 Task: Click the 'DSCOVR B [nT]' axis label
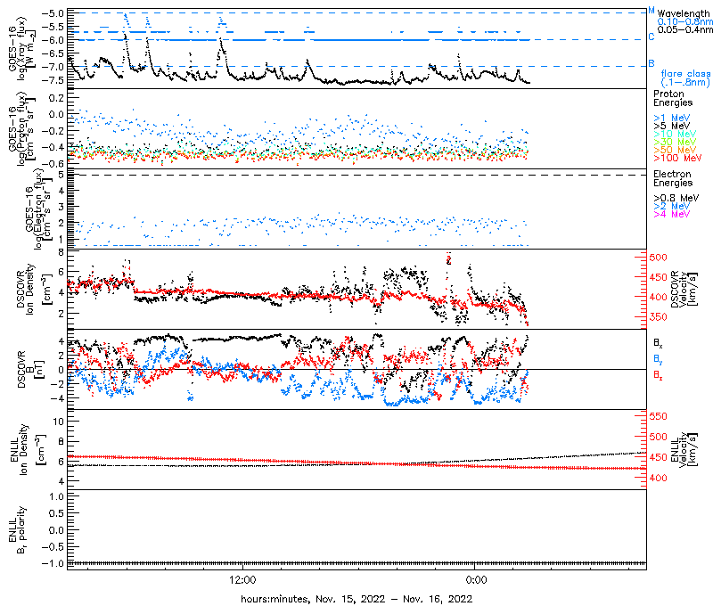click(30, 370)
